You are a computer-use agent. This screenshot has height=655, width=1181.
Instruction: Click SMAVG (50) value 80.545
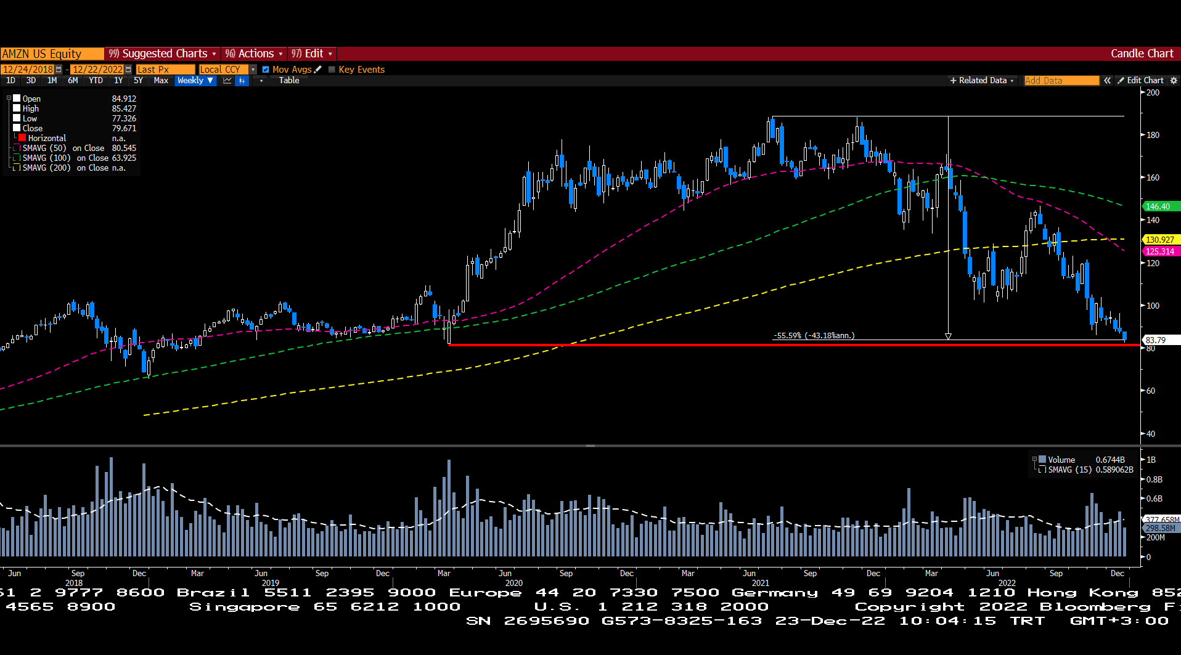pos(124,148)
